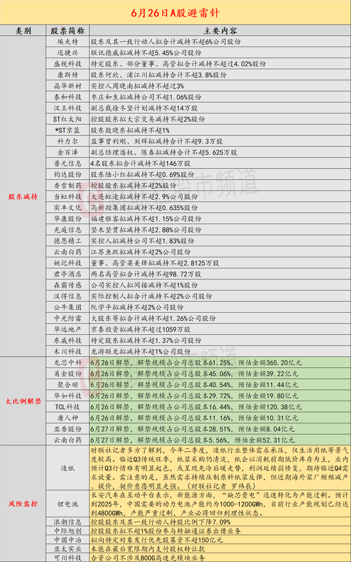This screenshot has height=562, width=351.
Task: Select the 股票简称 column header
Action: 68,31
